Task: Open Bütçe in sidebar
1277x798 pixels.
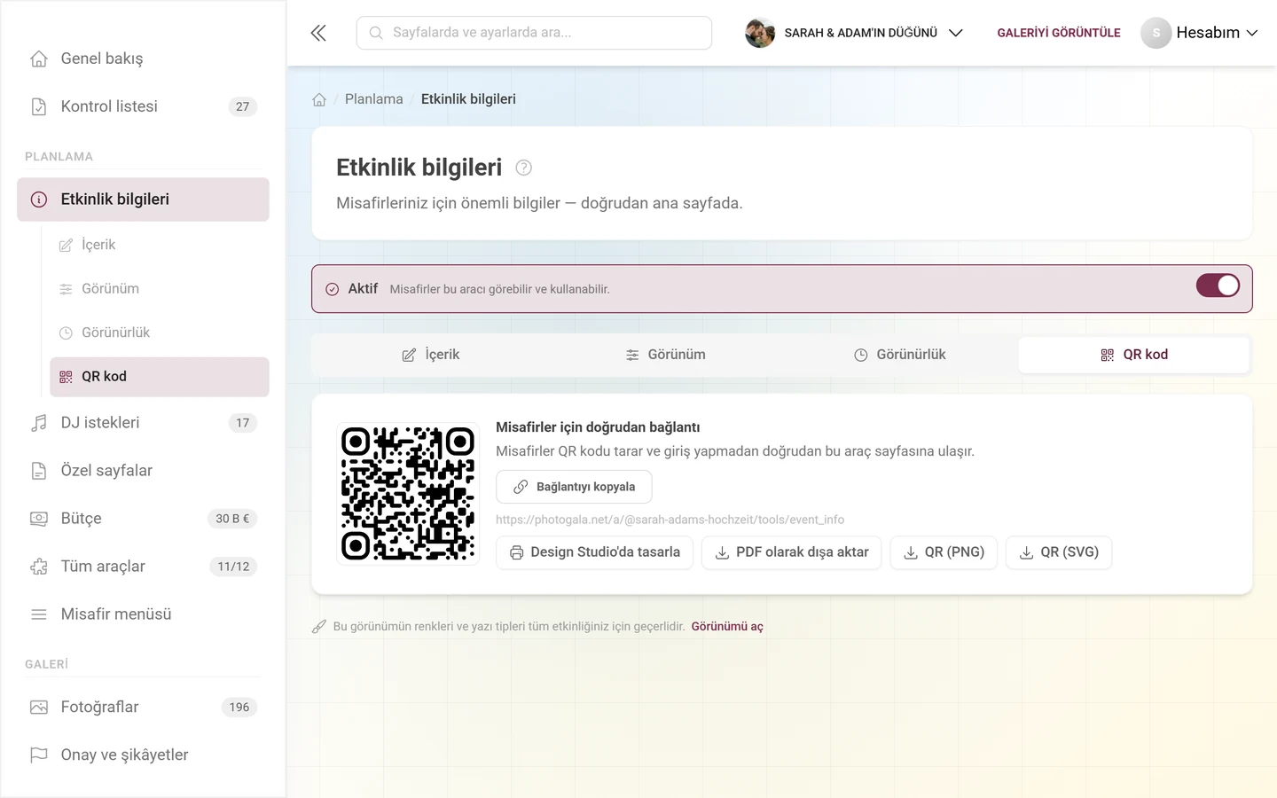Action: 143,519
